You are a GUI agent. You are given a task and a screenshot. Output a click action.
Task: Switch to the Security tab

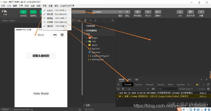[161, 84]
